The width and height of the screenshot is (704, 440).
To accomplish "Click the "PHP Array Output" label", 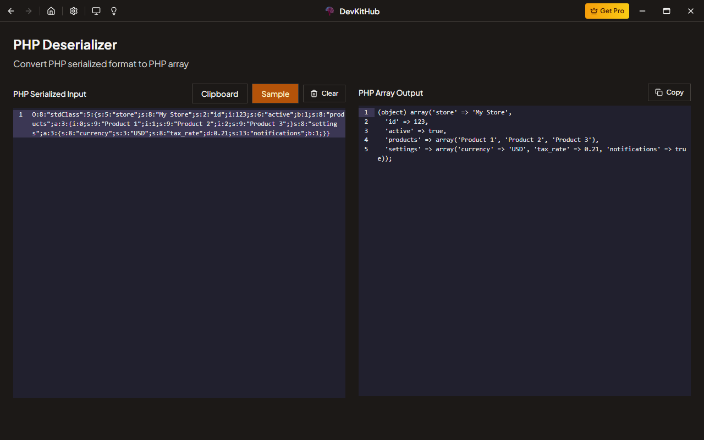I will pos(391,93).
